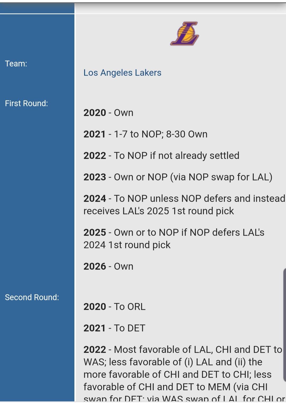The height and width of the screenshot is (403, 286).
Task: Click the bold 2026 year label
Action: (95, 266)
